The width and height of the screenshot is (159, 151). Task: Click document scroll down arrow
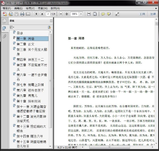pos(156,143)
